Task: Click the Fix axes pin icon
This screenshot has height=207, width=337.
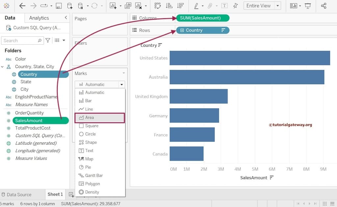Action: point(235,6)
